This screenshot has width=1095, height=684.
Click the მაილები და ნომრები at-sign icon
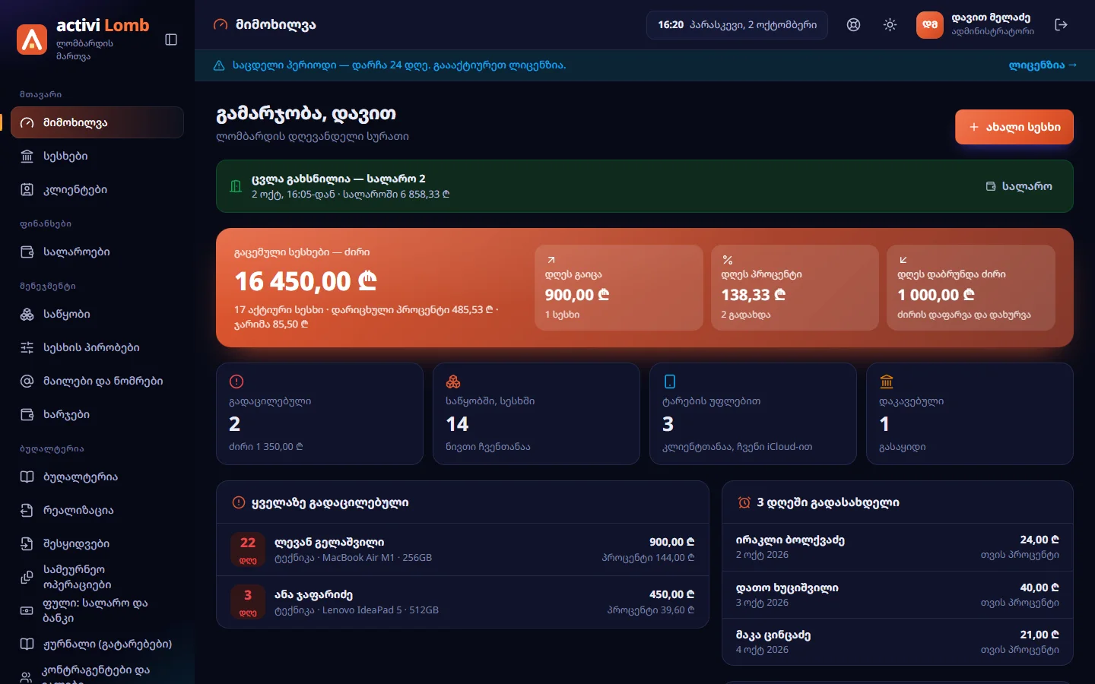27,381
